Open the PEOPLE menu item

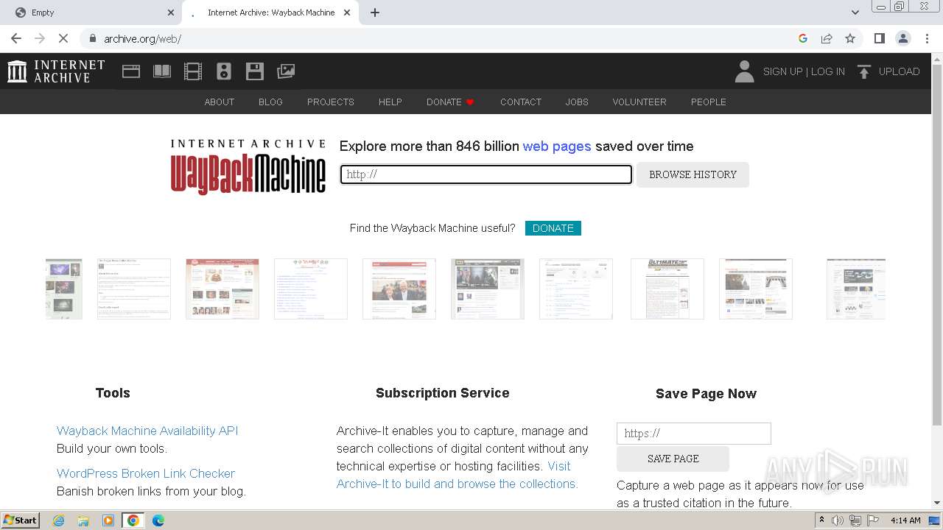[709, 102]
